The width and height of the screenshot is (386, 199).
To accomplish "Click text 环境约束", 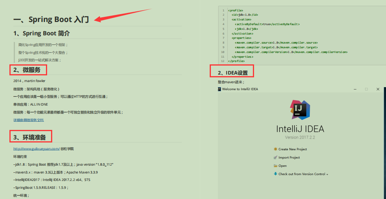I will [20, 156].
